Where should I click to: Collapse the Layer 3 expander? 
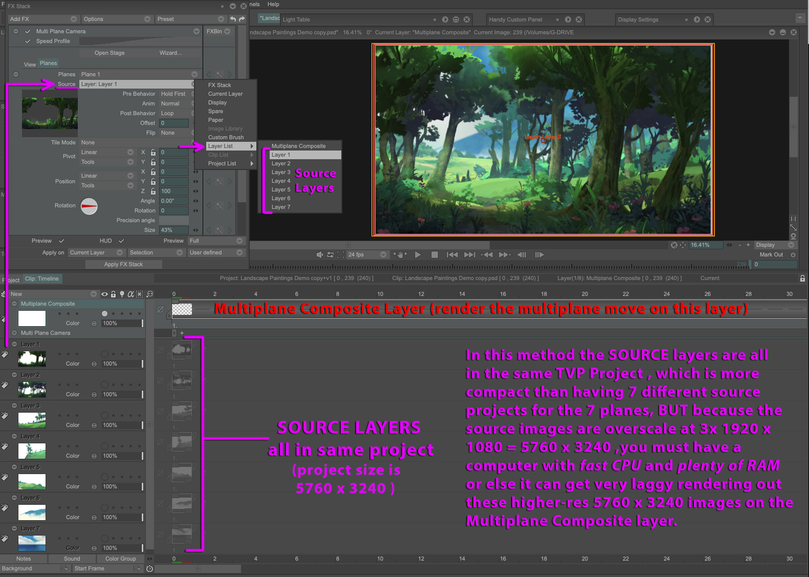click(14, 405)
